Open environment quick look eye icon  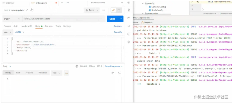tap(129, 3)
